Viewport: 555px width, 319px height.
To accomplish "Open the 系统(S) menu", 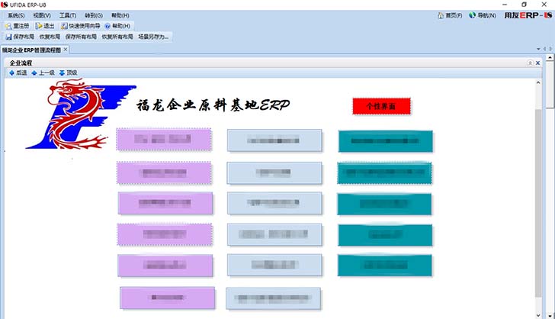I will pyautogui.click(x=16, y=15).
